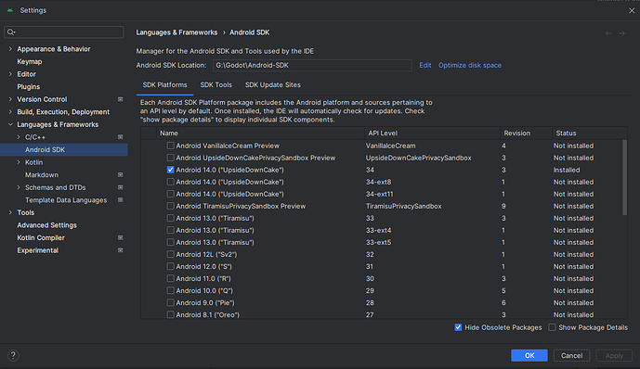Check Android 14.0 with API 34-ext8
Screen dimensions: 640x369
[x=171, y=182]
